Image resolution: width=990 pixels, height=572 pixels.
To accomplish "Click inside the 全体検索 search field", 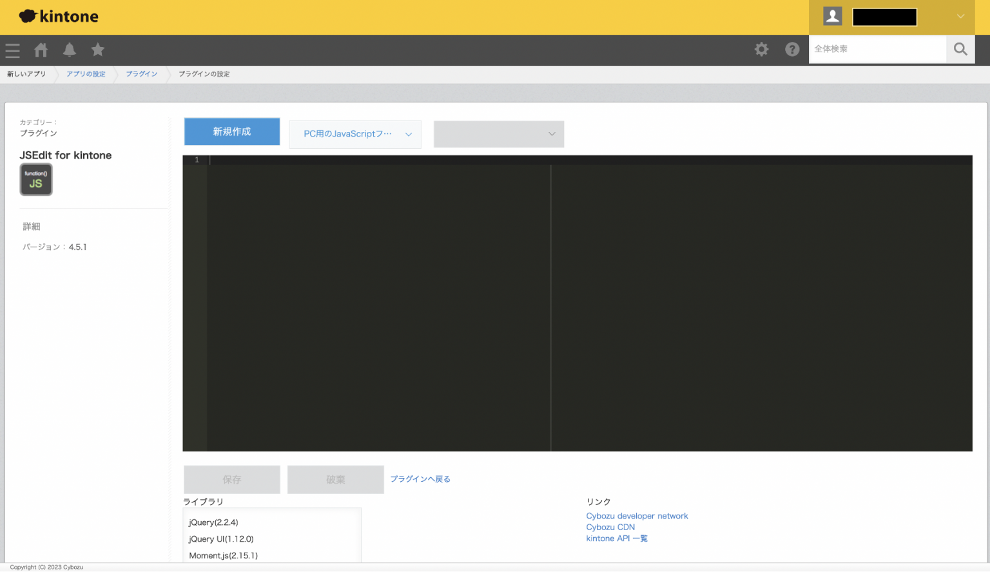I will coord(877,49).
